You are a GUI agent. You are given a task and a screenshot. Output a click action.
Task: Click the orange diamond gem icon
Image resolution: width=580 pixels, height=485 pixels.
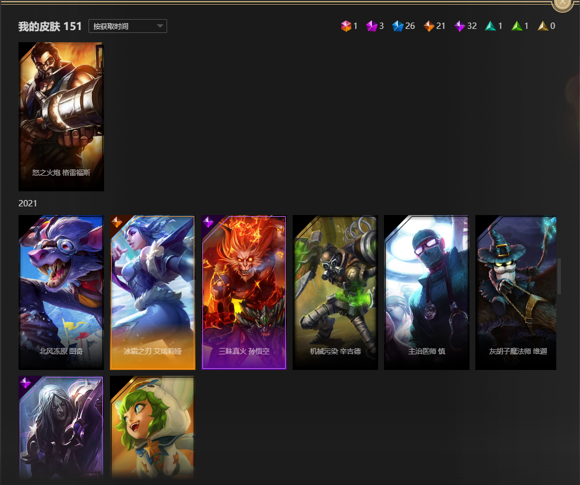[428, 26]
